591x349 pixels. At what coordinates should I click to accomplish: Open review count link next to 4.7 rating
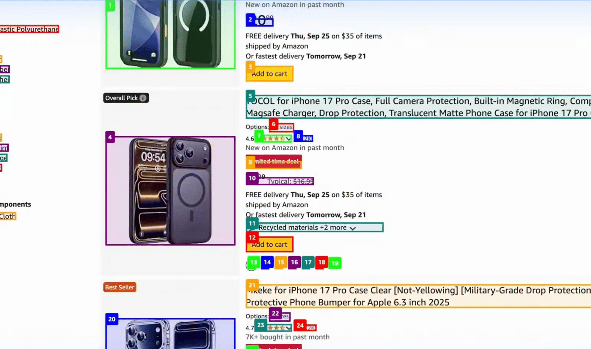(x=311, y=328)
